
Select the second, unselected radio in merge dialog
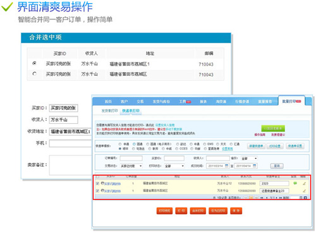[x=35, y=74]
